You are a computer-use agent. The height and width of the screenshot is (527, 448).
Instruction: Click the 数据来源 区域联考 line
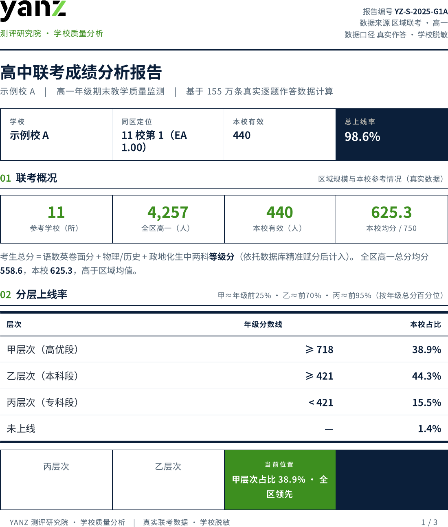tap(404, 23)
